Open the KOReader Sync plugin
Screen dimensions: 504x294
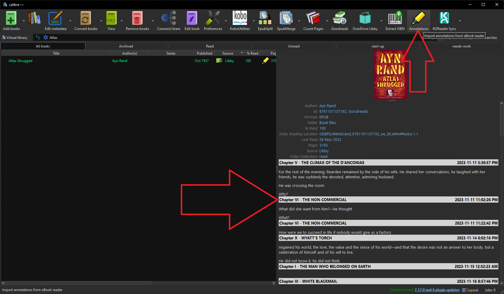(444, 18)
